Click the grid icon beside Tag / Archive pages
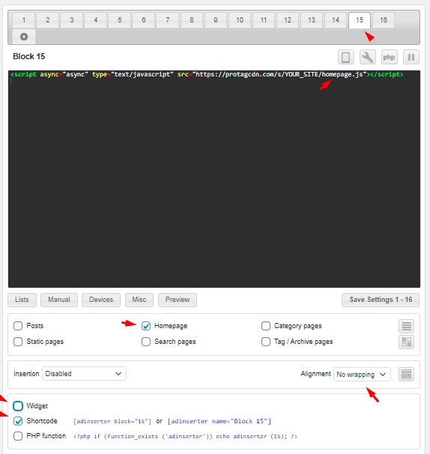Viewport: 430px width, 454px height. pyautogui.click(x=406, y=342)
